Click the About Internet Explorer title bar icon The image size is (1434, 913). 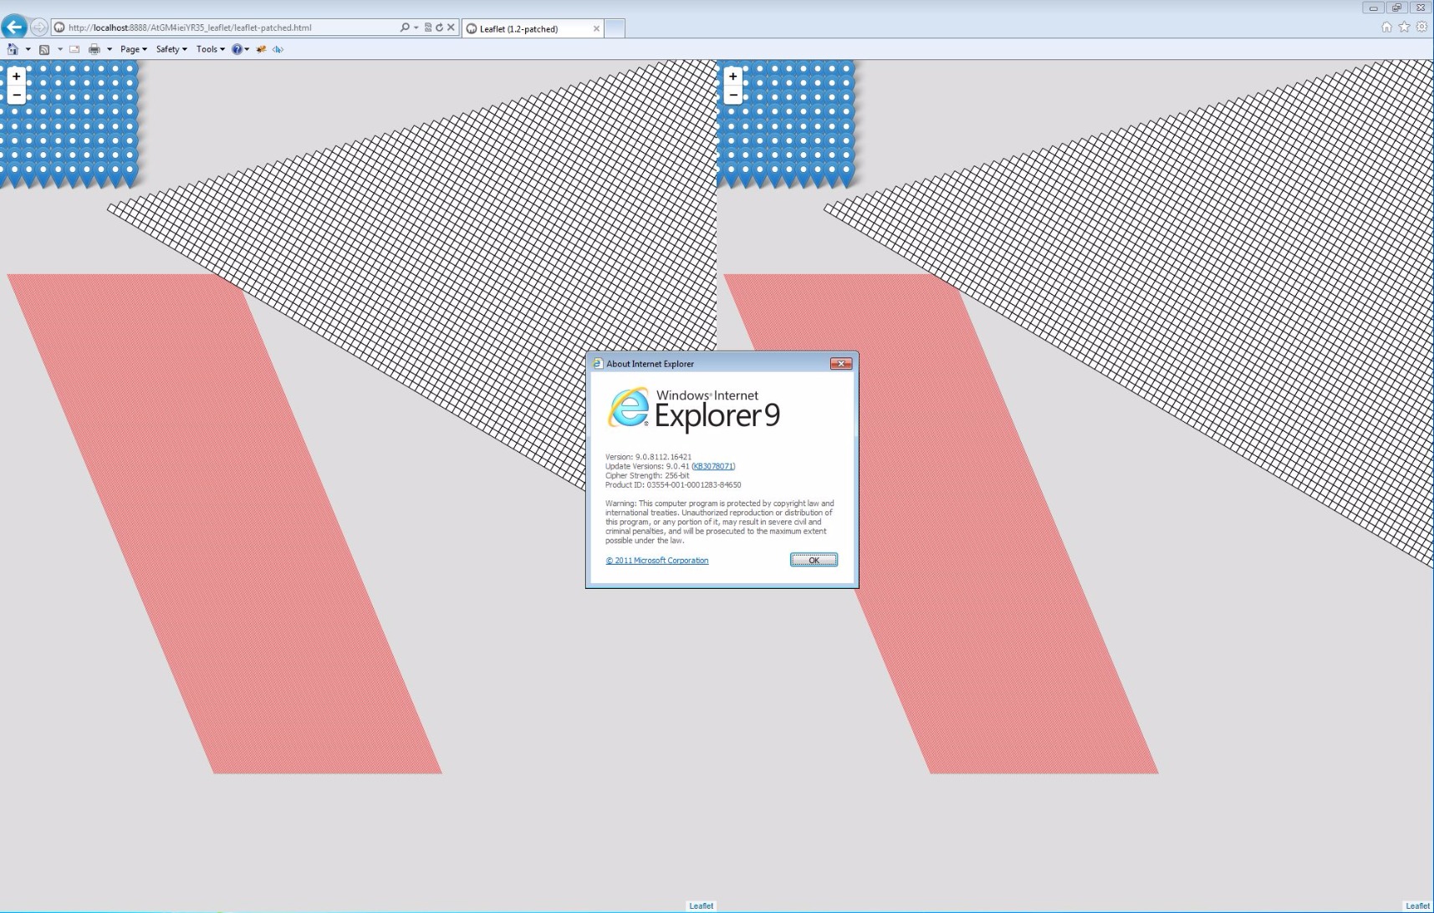597,363
